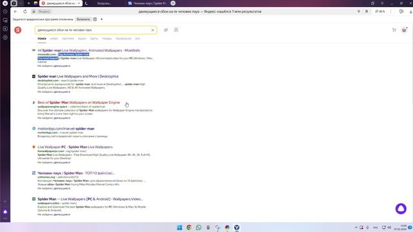Screen dimensions: 413x232
Task: Open the search settings sliders icon
Action: point(166,30)
